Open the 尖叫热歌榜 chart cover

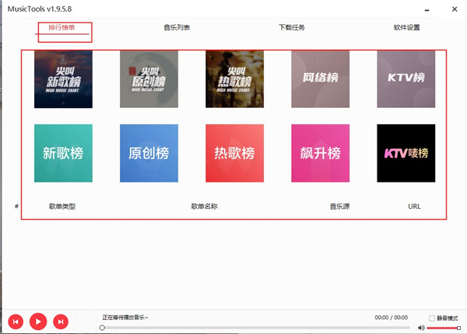[234, 78]
